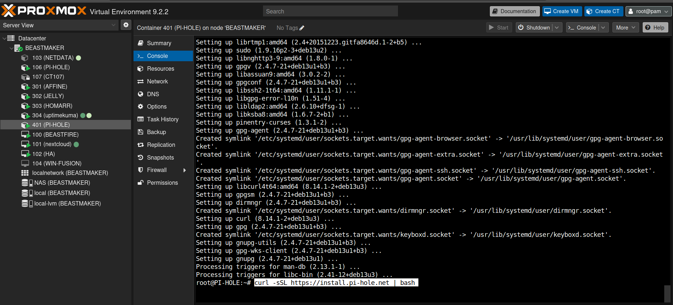Select container 304 (uptimekuma) icon

25,116
